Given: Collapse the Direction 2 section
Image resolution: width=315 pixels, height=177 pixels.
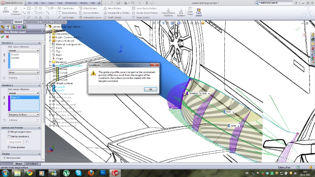Looking at the screenshot, I should [x=39, y=86].
